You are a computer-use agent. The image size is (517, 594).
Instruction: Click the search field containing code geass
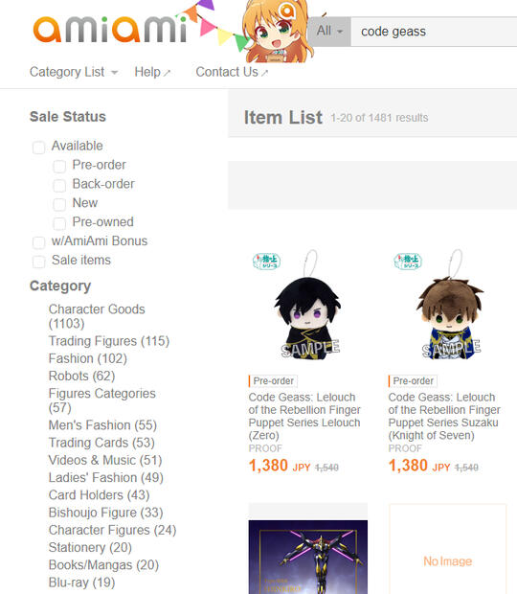434,32
